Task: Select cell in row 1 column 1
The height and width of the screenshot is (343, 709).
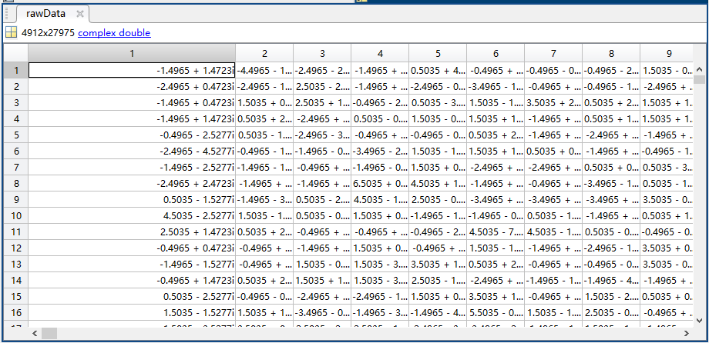Action: point(132,70)
